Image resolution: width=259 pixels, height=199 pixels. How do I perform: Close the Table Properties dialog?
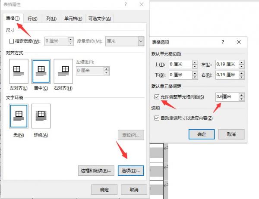click(x=142, y=4)
